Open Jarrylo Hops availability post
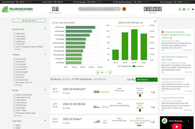This screenshot has height=129, width=195. pos(173,79)
